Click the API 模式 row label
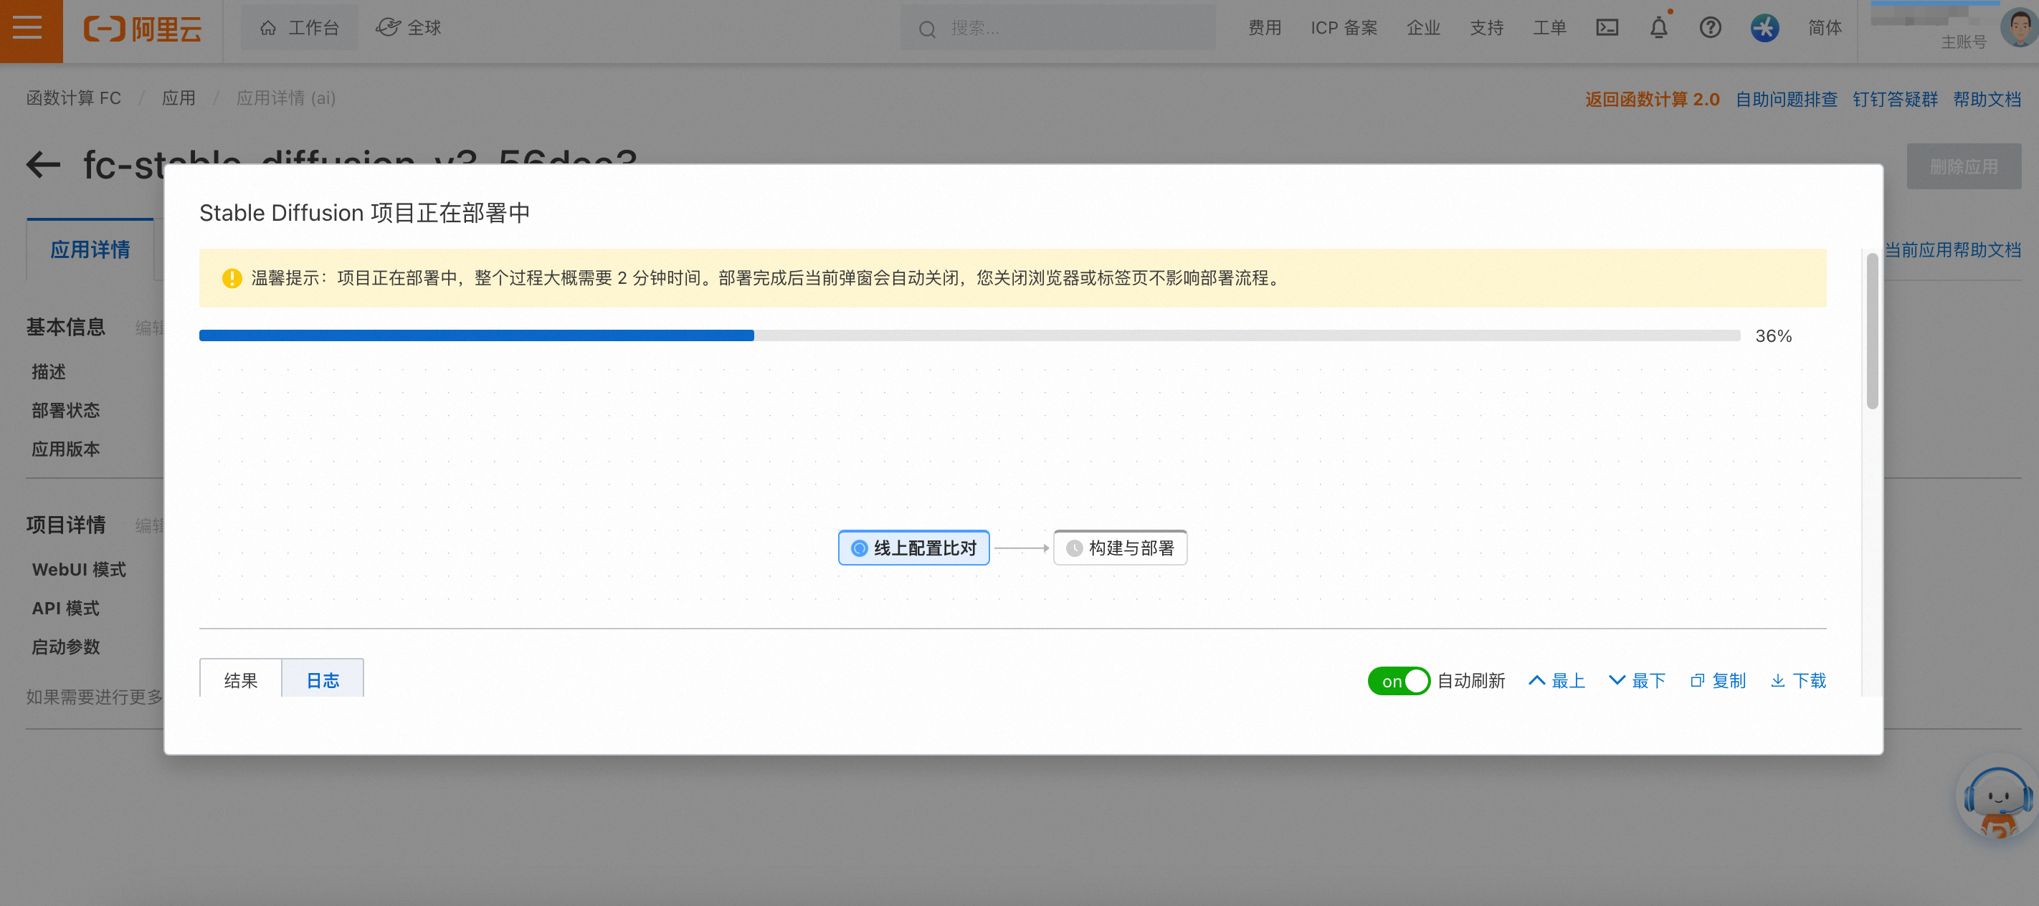The height and width of the screenshot is (906, 2039). 66,608
